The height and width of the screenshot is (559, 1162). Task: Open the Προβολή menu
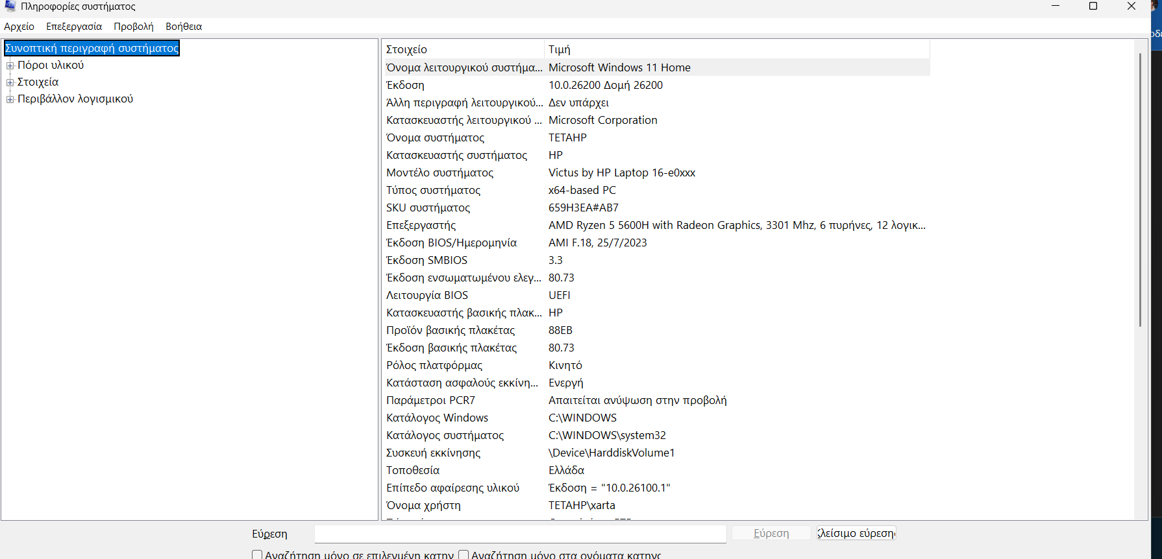[x=134, y=27]
